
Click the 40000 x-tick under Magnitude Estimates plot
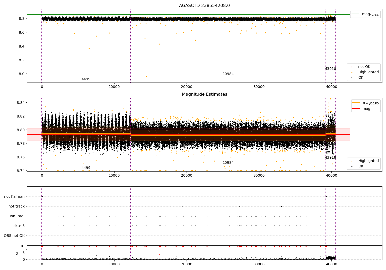click(331, 176)
